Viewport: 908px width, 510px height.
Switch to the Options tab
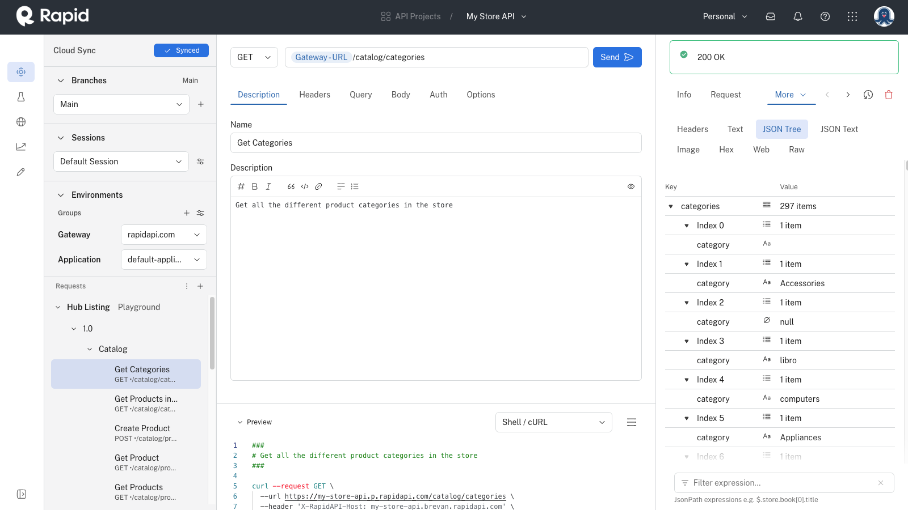click(x=481, y=95)
